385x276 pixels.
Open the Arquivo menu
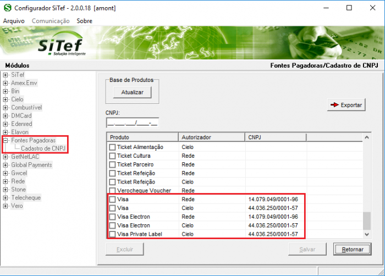pos(14,21)
